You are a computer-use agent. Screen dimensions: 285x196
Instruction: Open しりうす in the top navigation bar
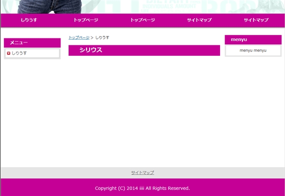[x=29, y=20]
